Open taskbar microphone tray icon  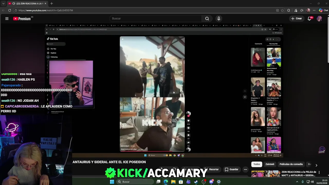[303, 182]
